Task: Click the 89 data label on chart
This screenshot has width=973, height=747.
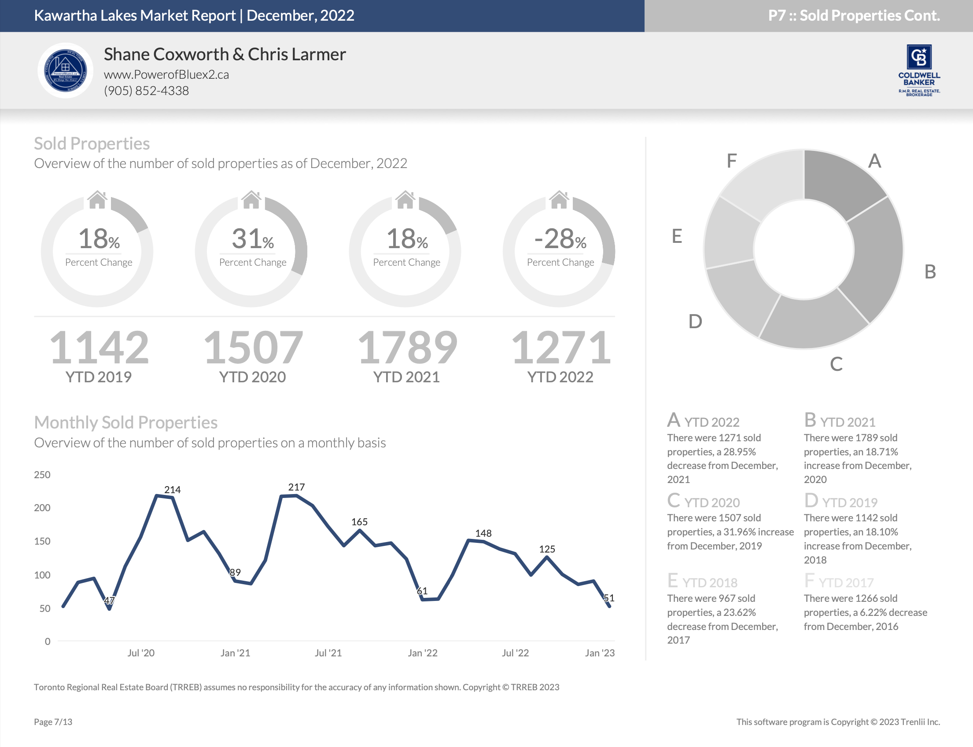Action: point(236,572)
